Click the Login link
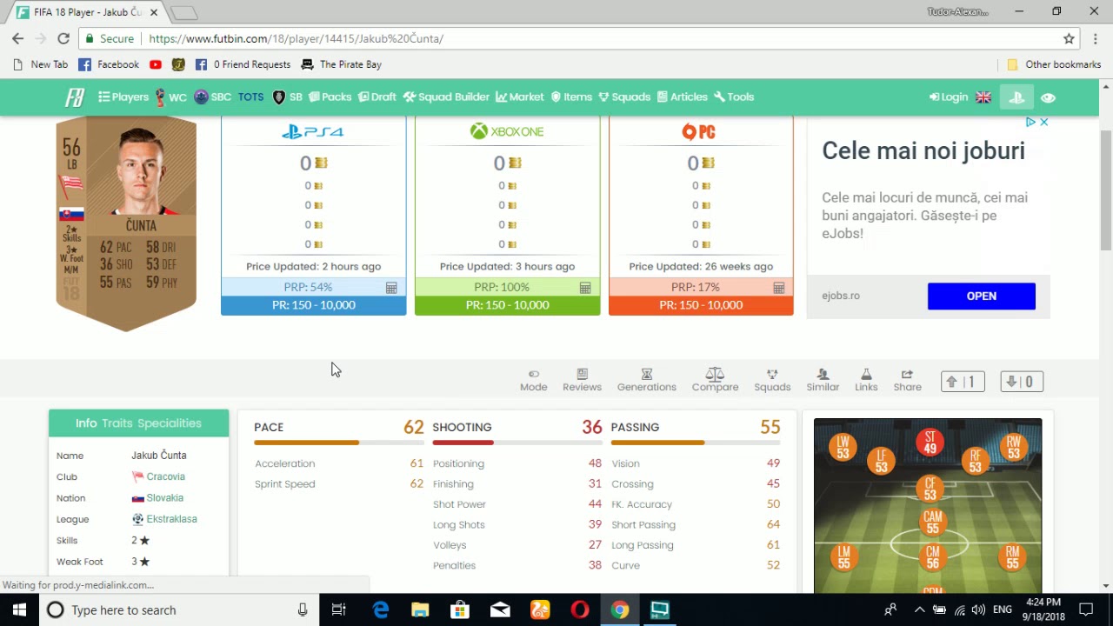 coord(949,97)
